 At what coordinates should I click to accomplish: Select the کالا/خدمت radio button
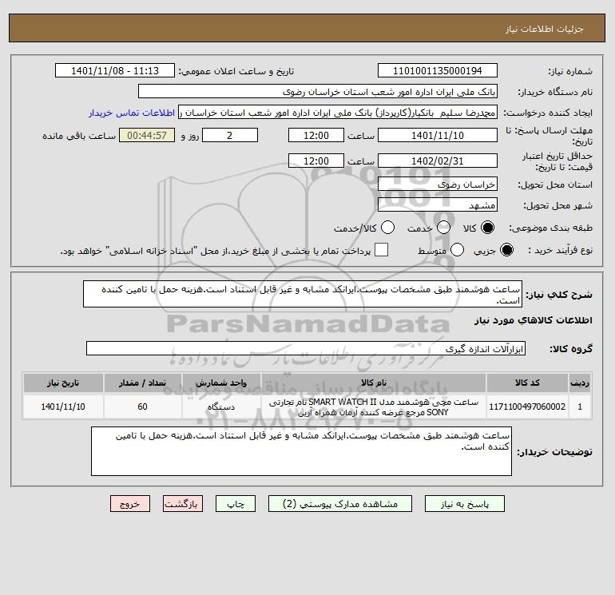388,228
